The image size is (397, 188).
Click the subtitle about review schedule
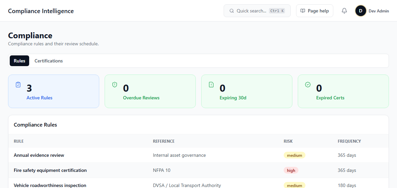(x=53, y=44)
